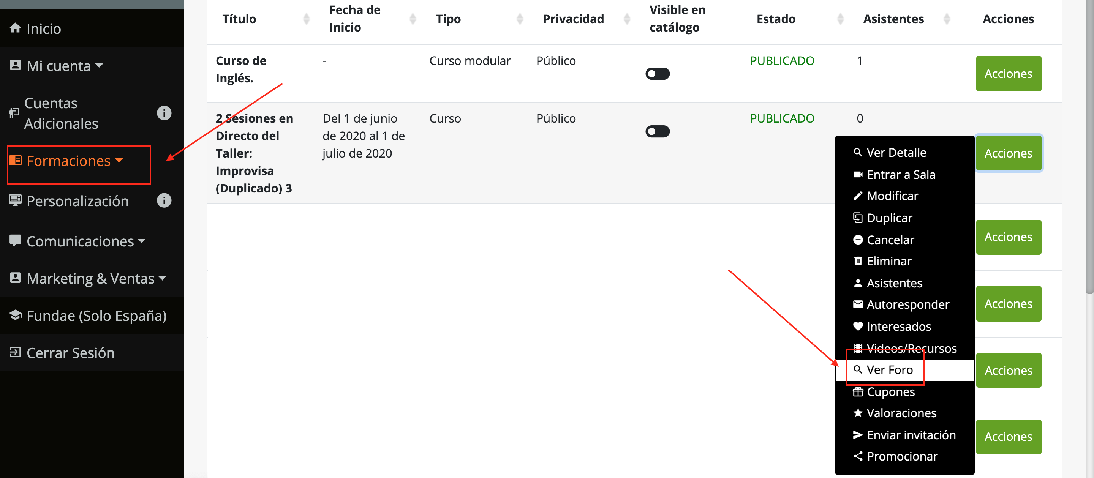Click the info icon beside Cuentas Adicionales
This screenshot has width=1094, height=478.
(x=164, y=113)
